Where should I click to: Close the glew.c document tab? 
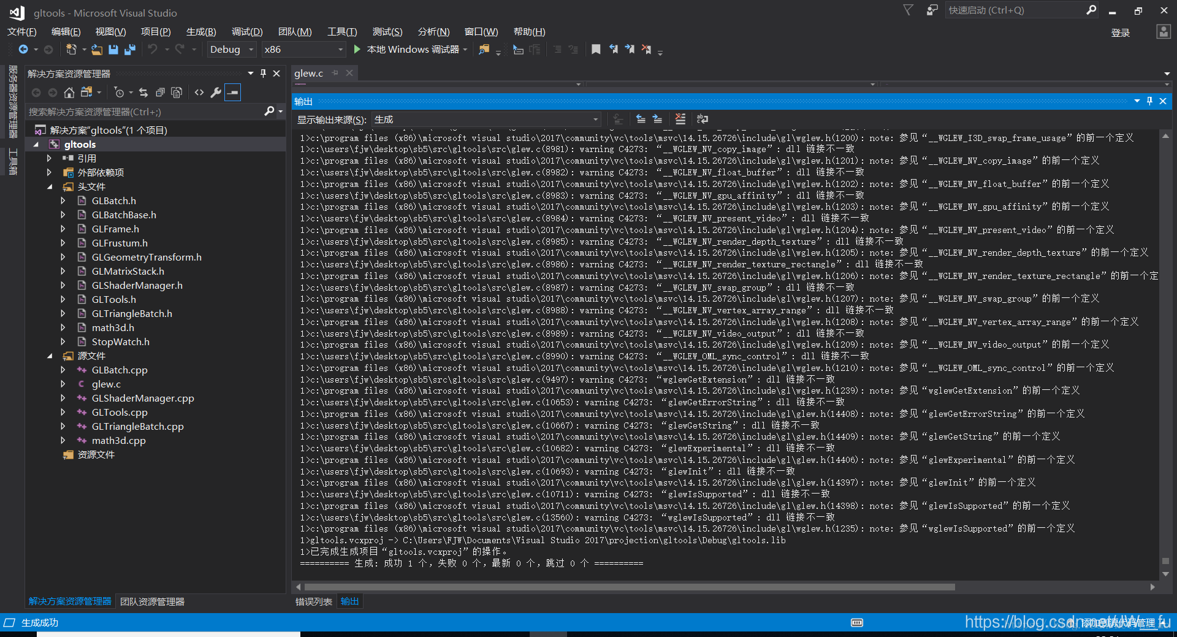(349, 73)
